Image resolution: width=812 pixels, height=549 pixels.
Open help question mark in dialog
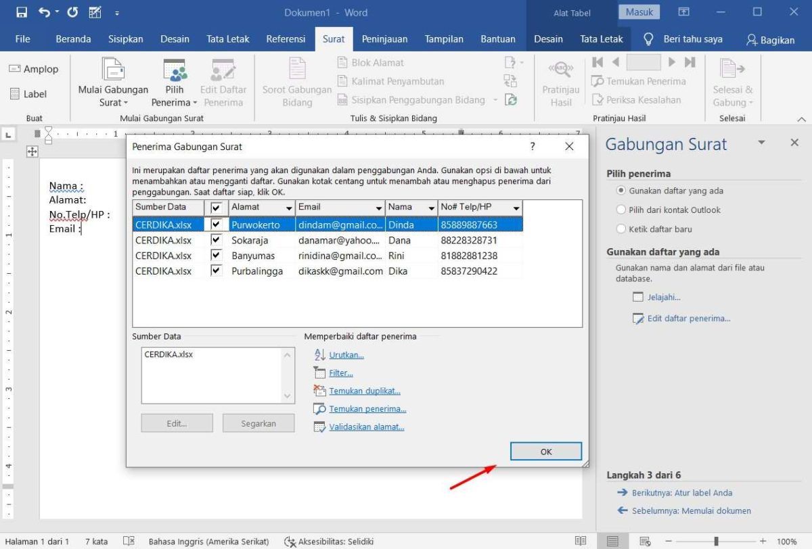pyautogui.click(x=533, y=146)
